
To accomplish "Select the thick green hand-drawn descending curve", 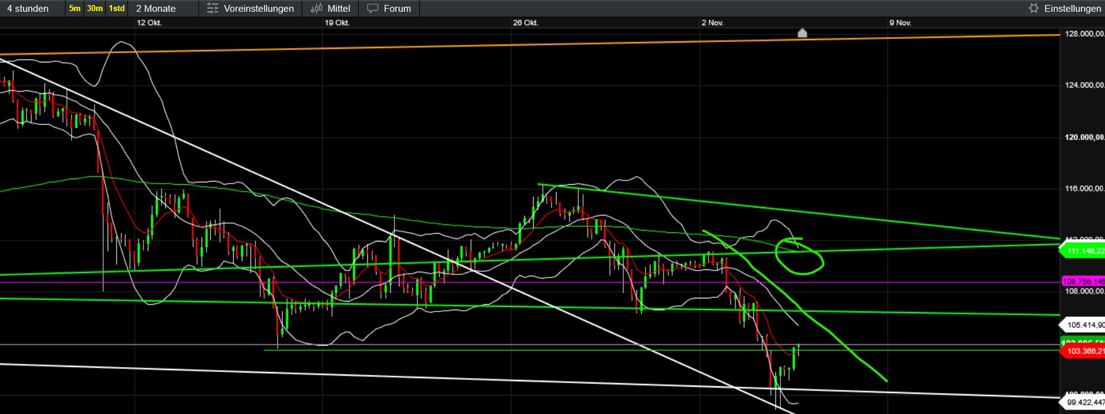I will (x=829, y=332).
